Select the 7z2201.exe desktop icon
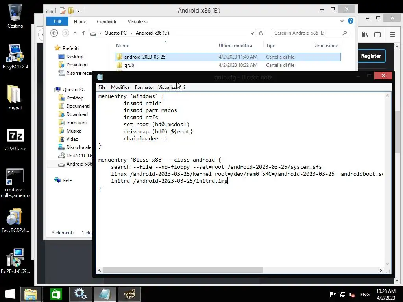The width and height of the screenshot is (403, 302). [x=15, y=139]
